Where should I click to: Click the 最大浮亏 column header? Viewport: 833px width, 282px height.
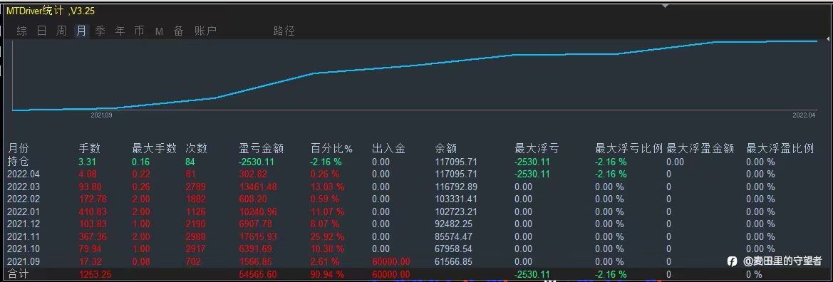click(x=537, y=149)
